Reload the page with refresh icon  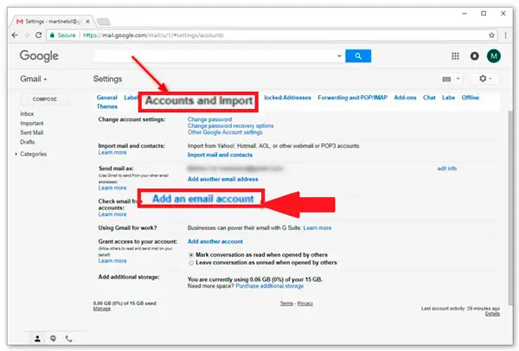[x=38, y=35]
